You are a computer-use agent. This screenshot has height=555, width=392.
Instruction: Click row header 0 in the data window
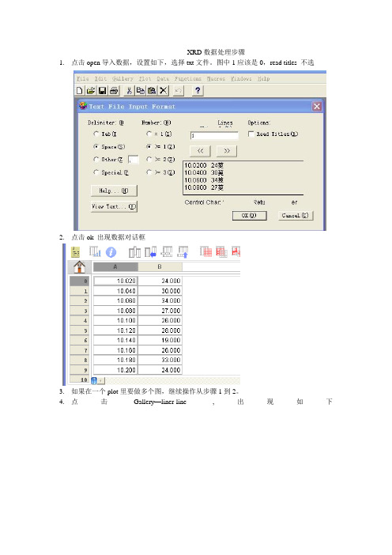(x=79, y=281)
